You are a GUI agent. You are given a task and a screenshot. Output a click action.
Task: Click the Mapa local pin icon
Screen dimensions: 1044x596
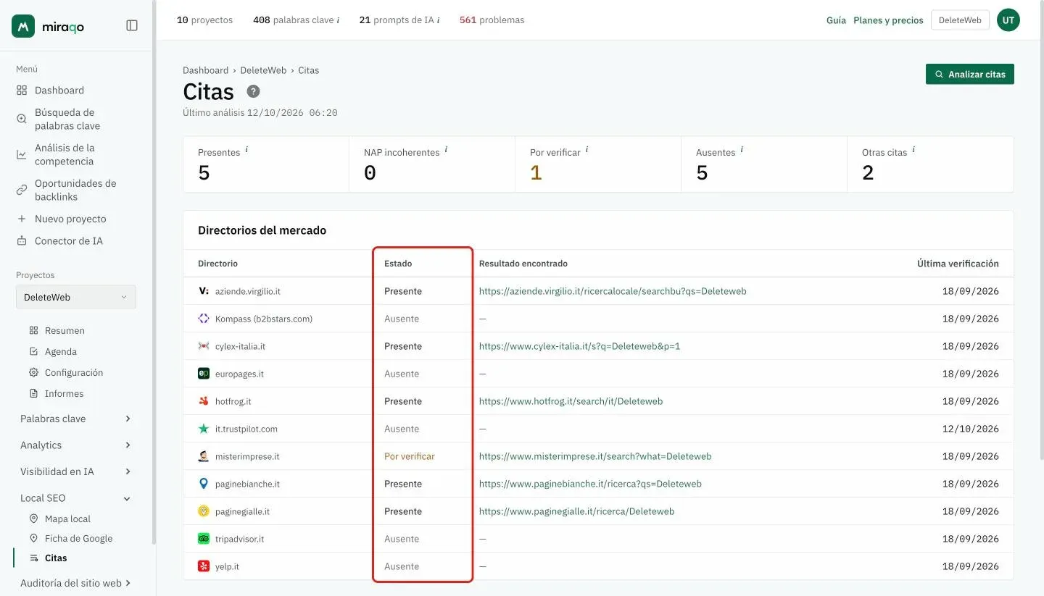[x=33, y=519]
